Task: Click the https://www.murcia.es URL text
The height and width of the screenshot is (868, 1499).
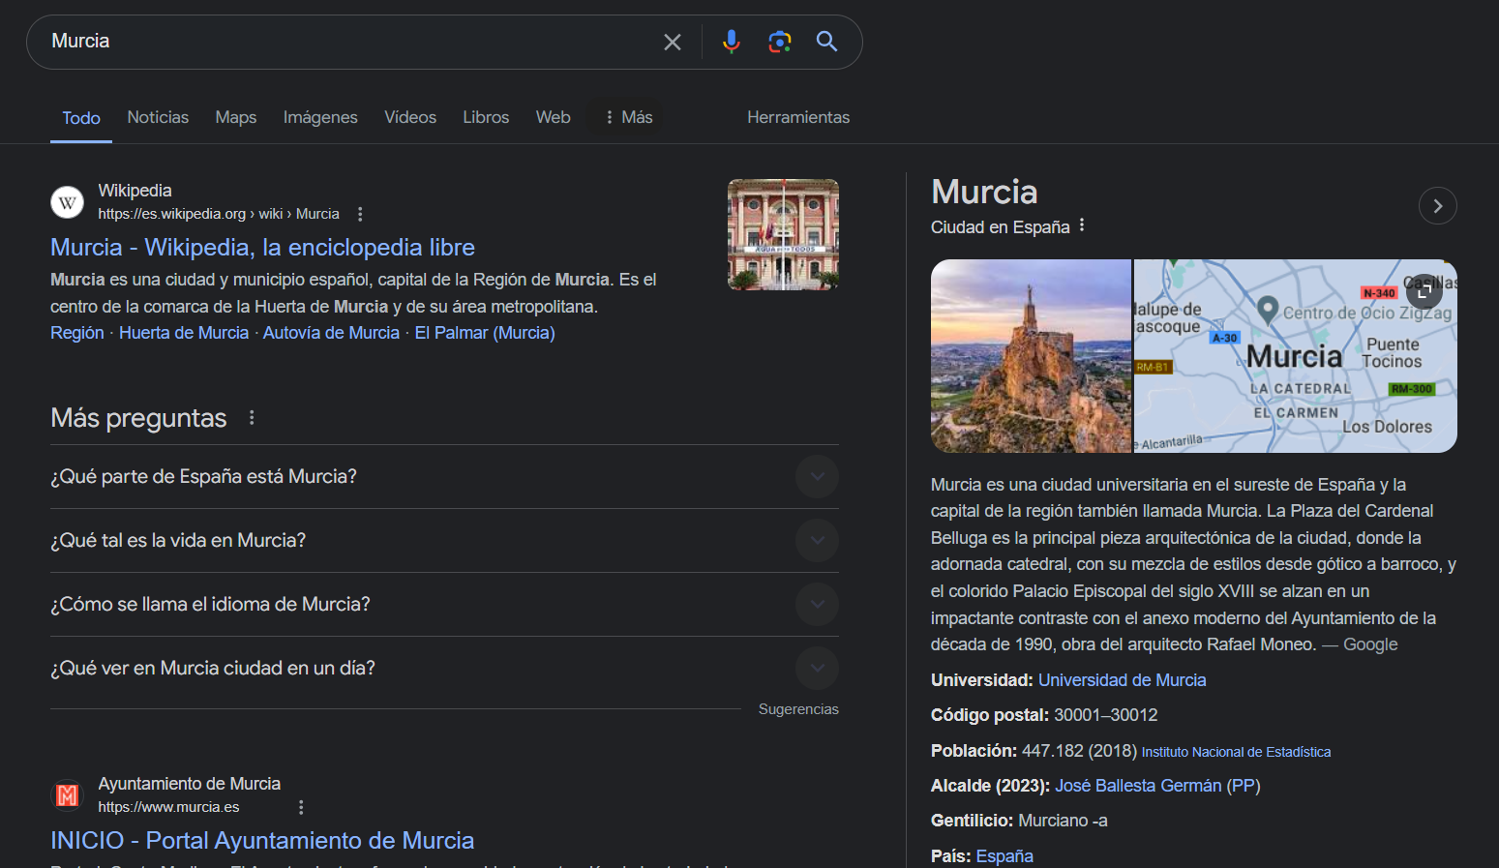Action: click(x=168, y=807)
